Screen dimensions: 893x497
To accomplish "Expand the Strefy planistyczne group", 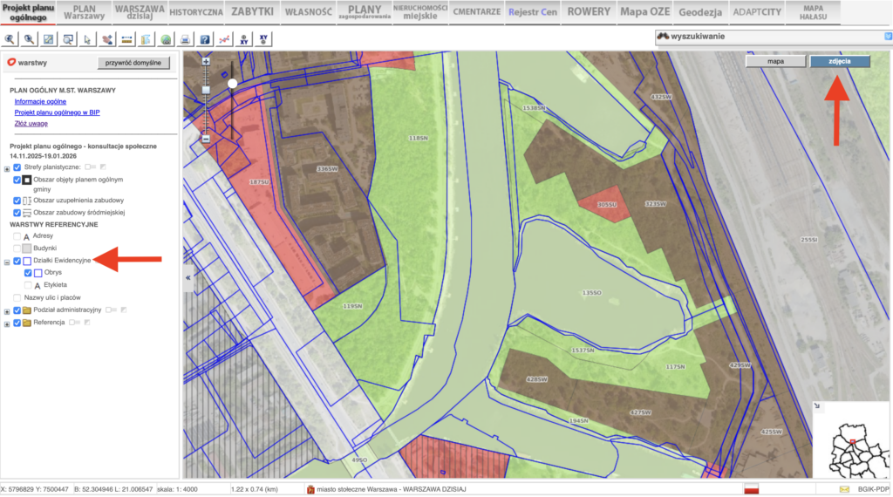I will pos(7,167).
